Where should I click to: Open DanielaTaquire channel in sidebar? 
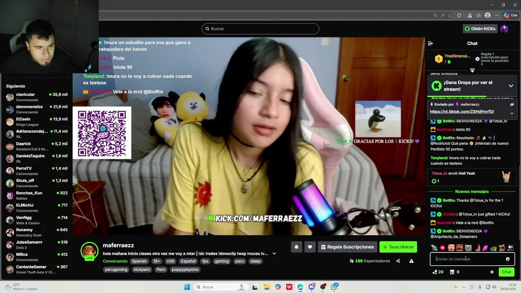click(37, 158)
